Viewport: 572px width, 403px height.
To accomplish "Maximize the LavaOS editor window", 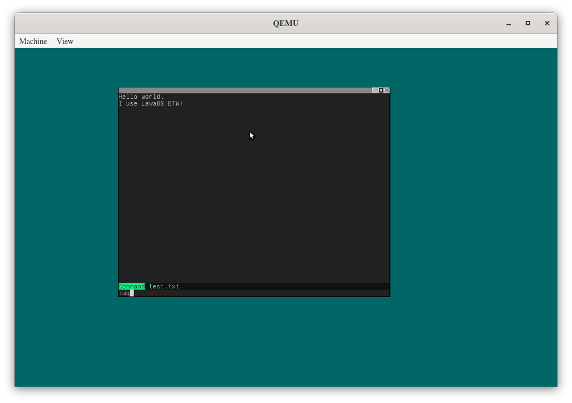I will (381, 90).
